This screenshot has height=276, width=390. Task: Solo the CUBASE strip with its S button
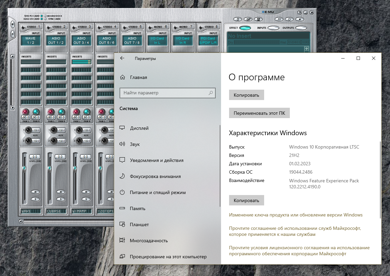pos(61,199)
